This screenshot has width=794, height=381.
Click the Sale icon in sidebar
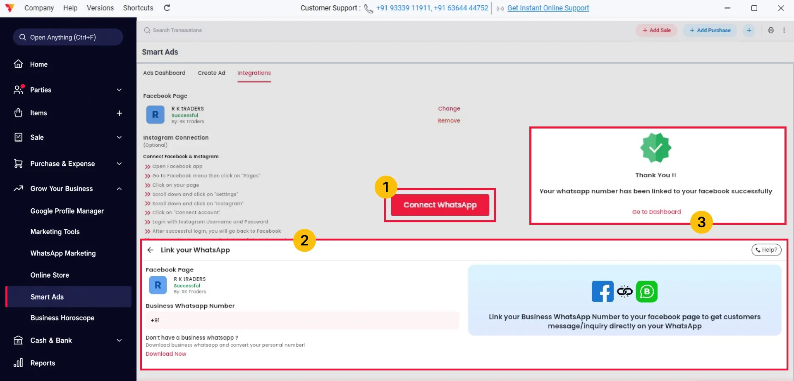[x=18, y=137]
